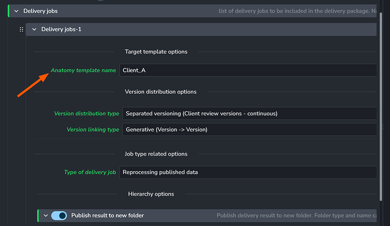
Task: Click the Target template options heading
Action: 156,52
